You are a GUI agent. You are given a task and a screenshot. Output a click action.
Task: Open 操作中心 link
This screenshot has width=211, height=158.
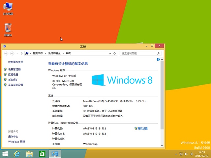coord(13,137)
